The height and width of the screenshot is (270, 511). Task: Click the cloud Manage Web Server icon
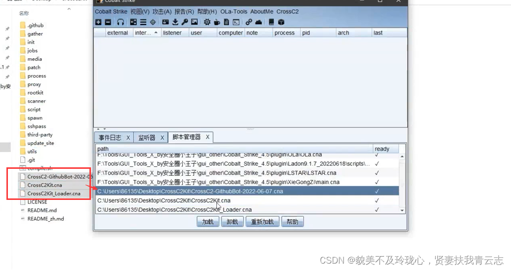(x=258, y=22)
